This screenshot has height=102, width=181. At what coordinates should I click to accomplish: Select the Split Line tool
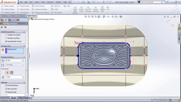pos(56,6)
